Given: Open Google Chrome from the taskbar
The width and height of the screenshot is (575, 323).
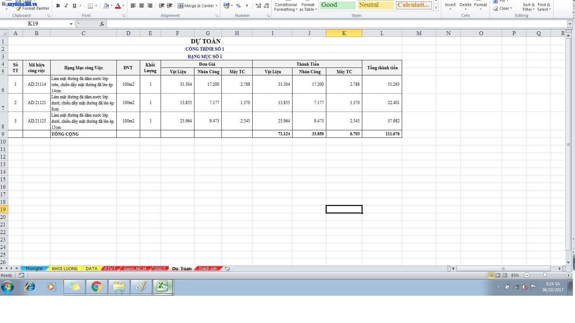Looking at the screenshot, I should click(96, 287).
